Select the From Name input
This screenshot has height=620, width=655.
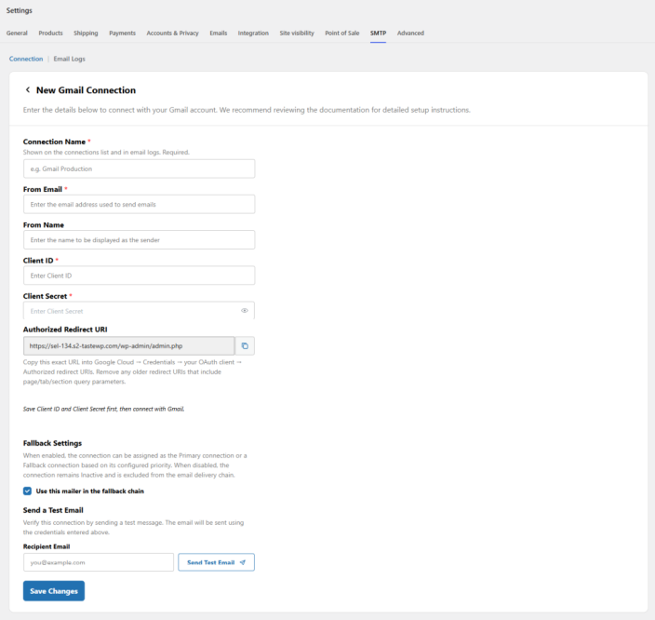pyautogui.click(x=140, y=240)
